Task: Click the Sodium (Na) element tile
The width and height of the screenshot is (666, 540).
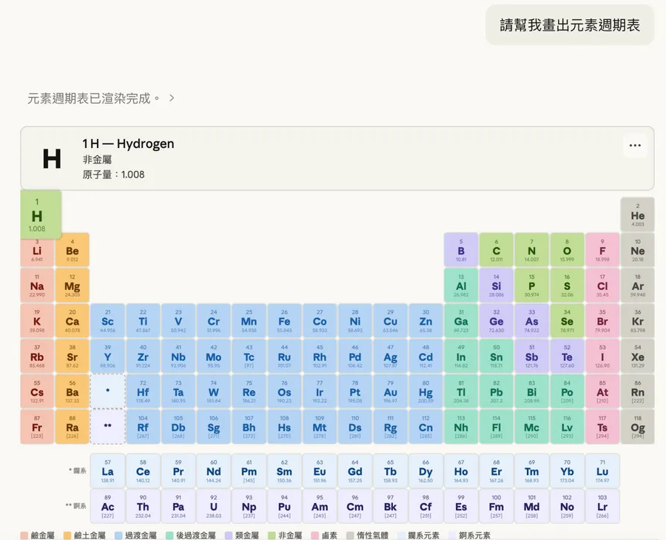Action: pos(37,286)
